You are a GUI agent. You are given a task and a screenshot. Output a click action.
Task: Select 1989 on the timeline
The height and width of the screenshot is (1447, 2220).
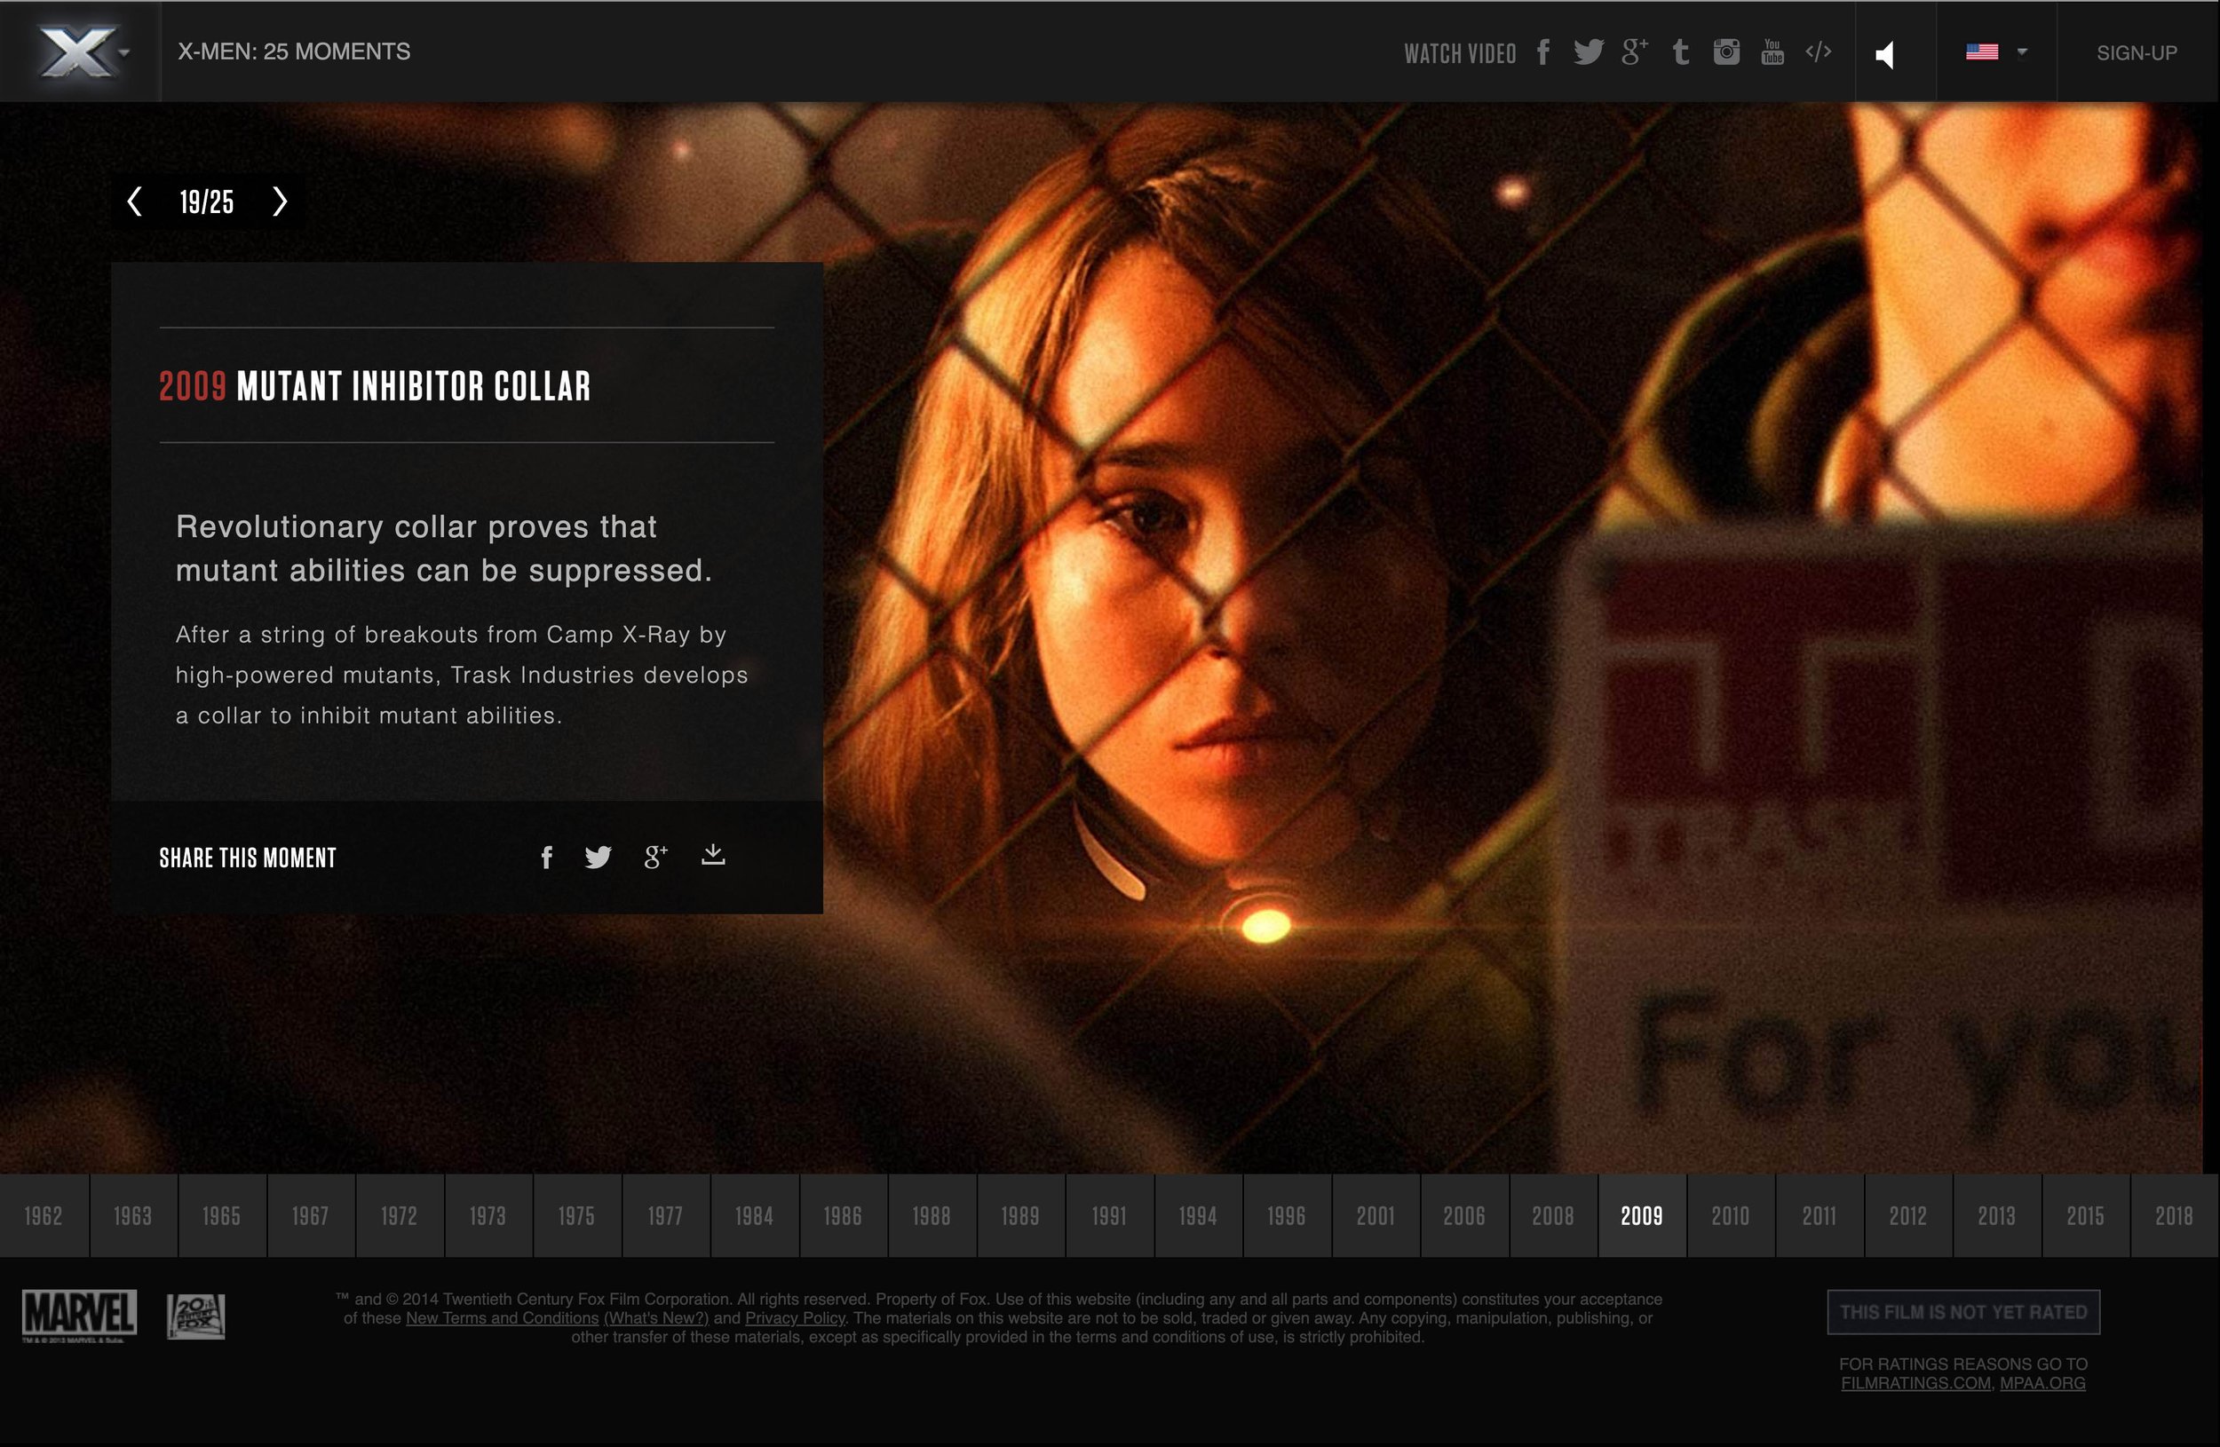1020,1216
